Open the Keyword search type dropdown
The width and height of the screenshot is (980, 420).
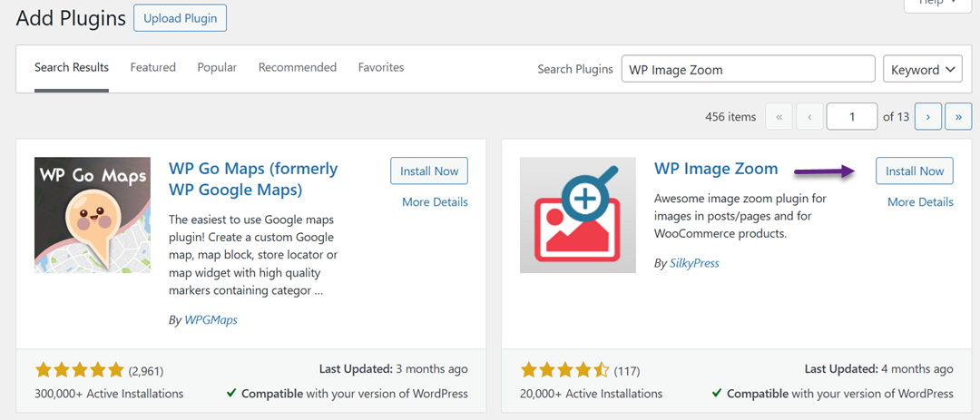click(922, 70)
